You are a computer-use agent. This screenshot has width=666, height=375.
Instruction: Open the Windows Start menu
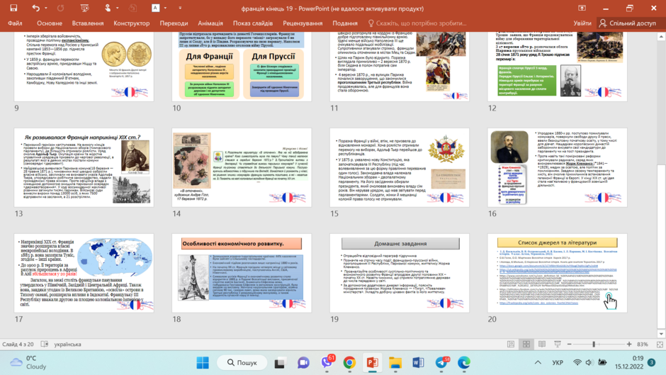(203, 363)
